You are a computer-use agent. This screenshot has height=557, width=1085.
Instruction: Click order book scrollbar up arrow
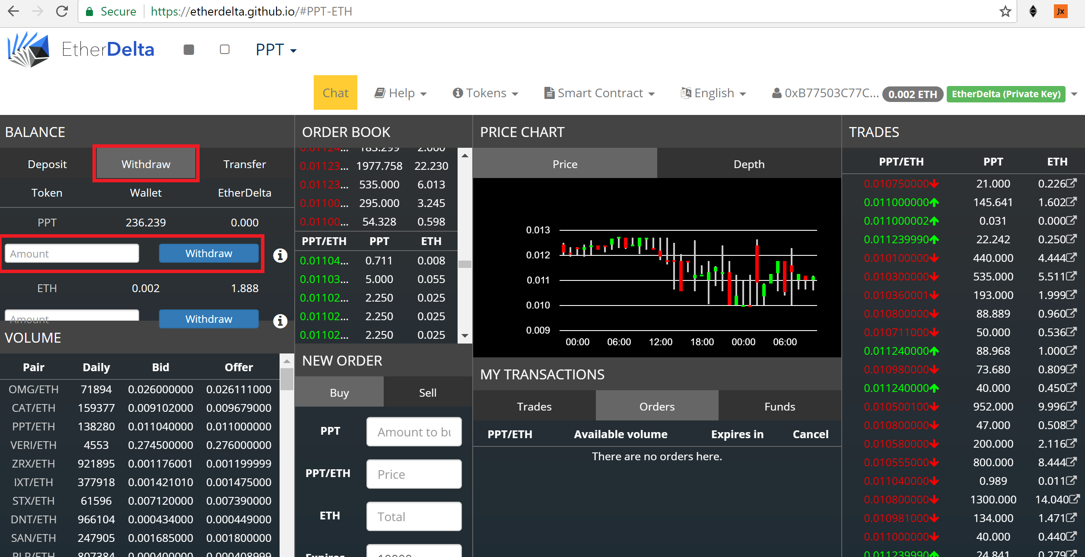point(465,155)
